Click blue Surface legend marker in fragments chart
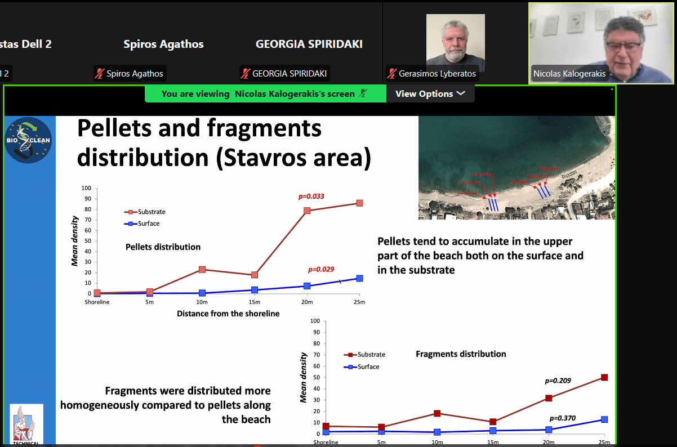Viewport: 677px width, 447px height. (x=350, y=366)
